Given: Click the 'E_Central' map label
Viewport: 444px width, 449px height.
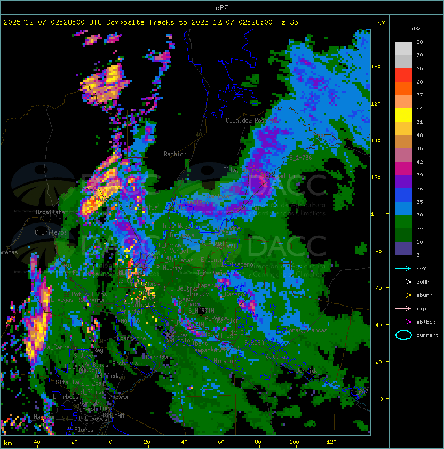Looking at the screenshot, I should pos(215,260).
